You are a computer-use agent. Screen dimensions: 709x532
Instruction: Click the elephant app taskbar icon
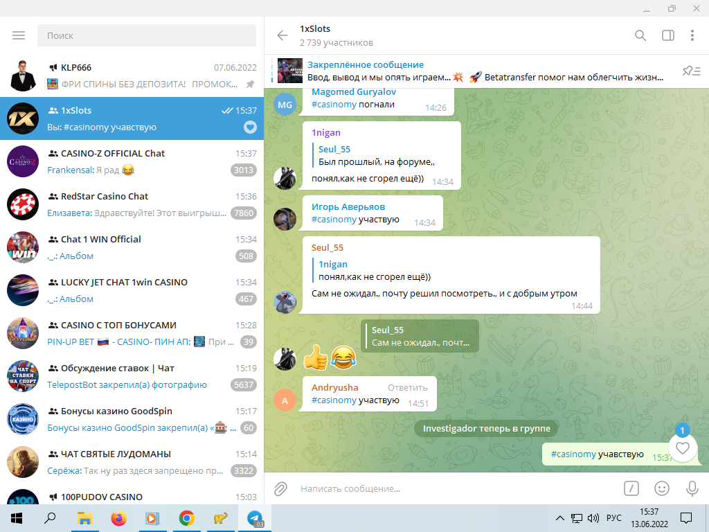tap(221, 518)
